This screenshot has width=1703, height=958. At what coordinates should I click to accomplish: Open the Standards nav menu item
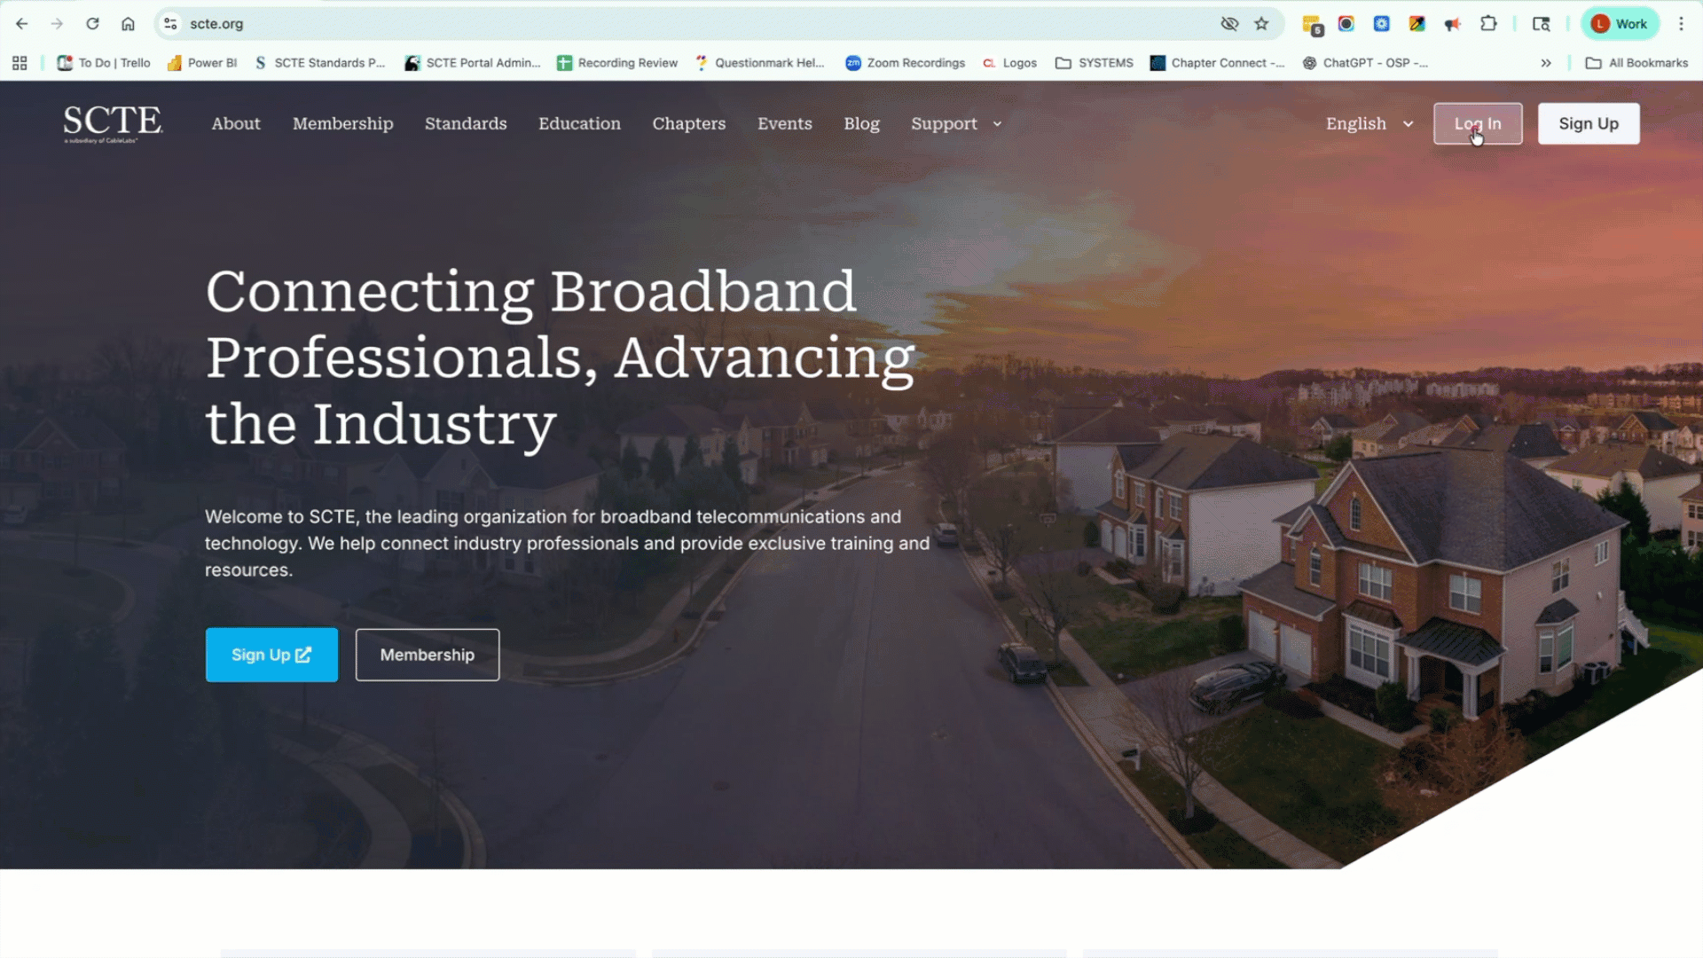click(x=466, y=124)
